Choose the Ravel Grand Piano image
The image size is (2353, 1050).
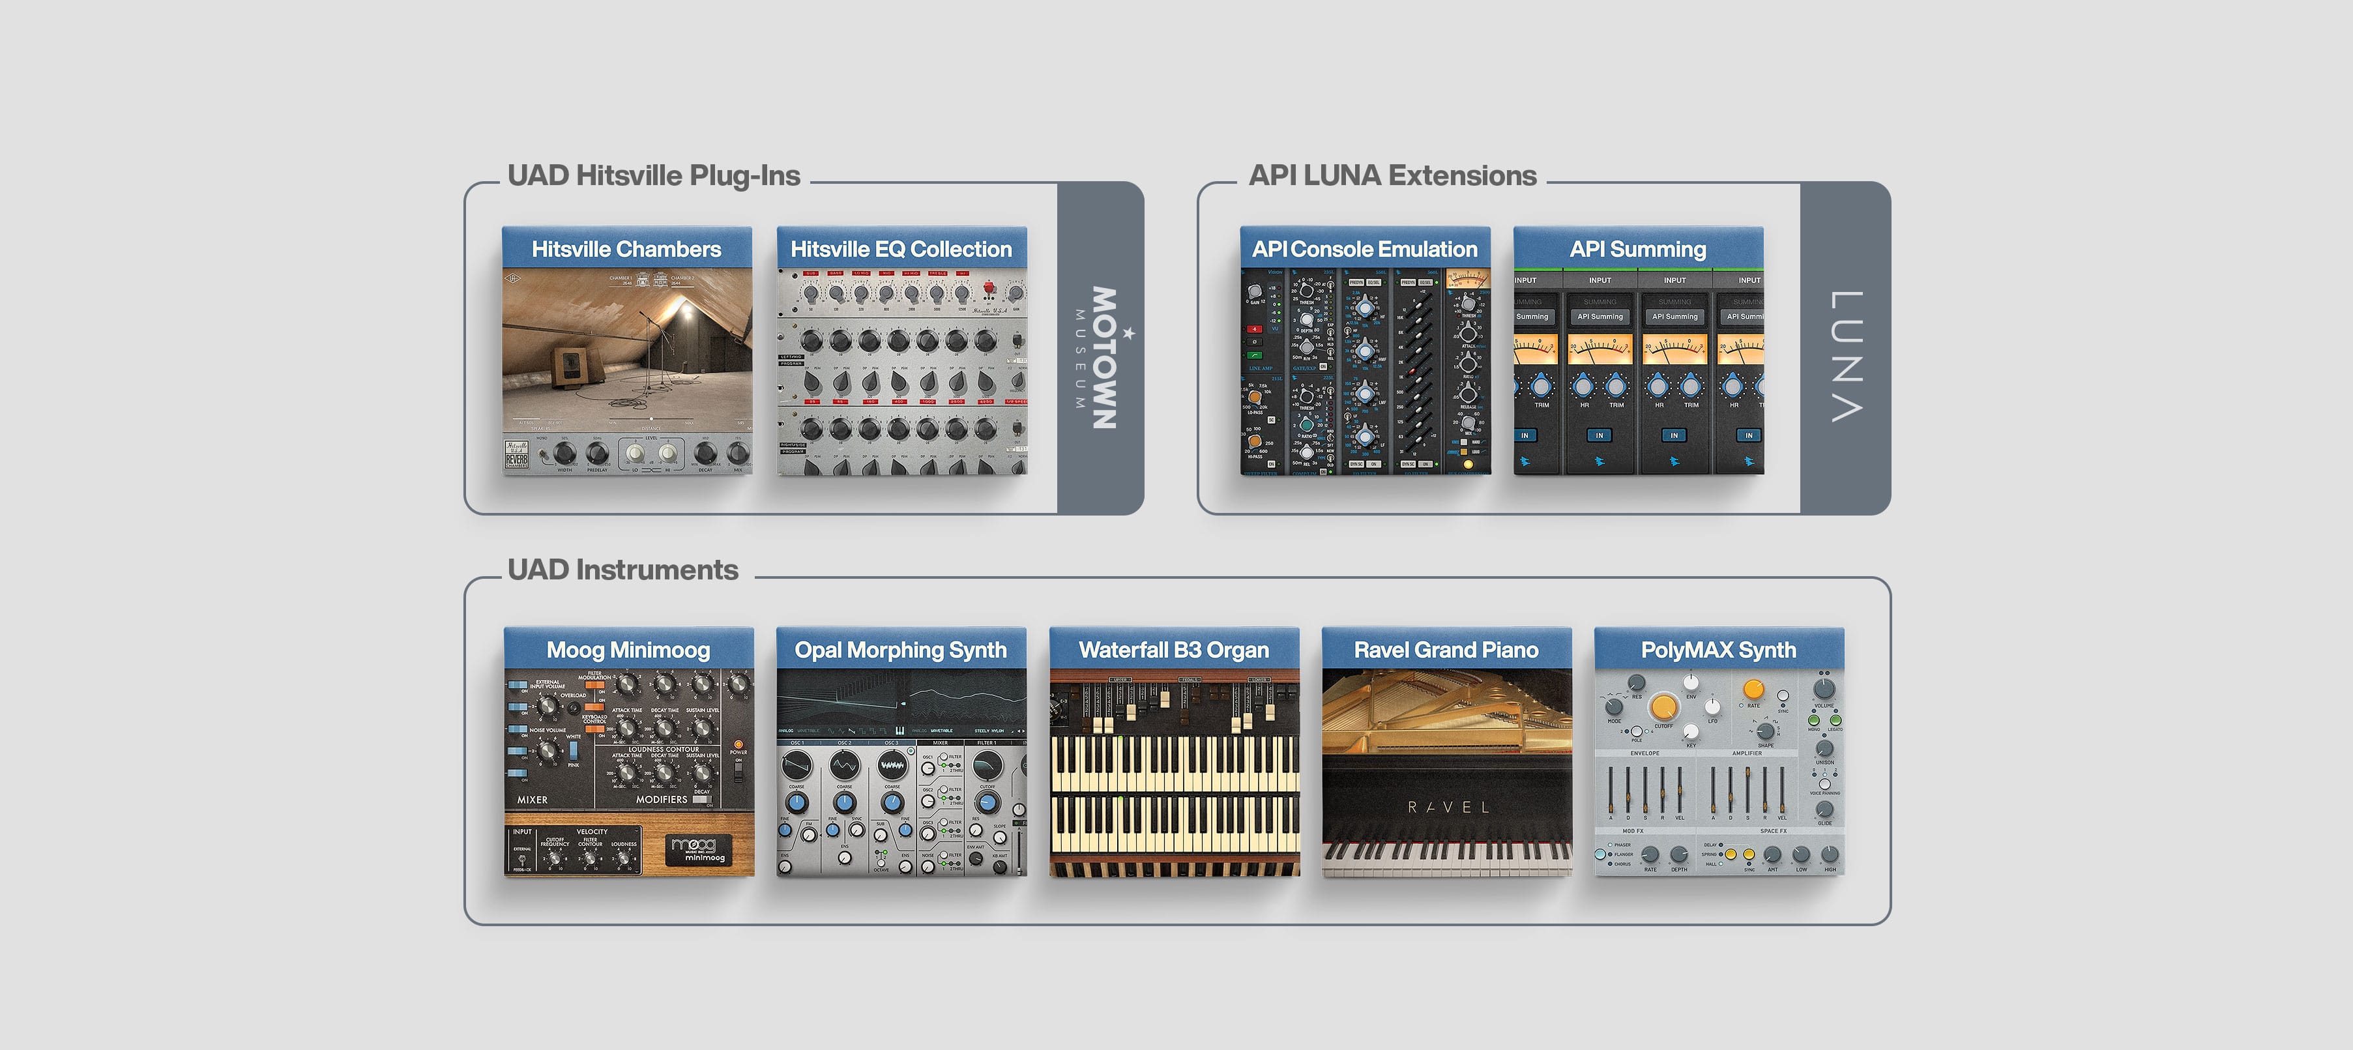click(1447, 774)
